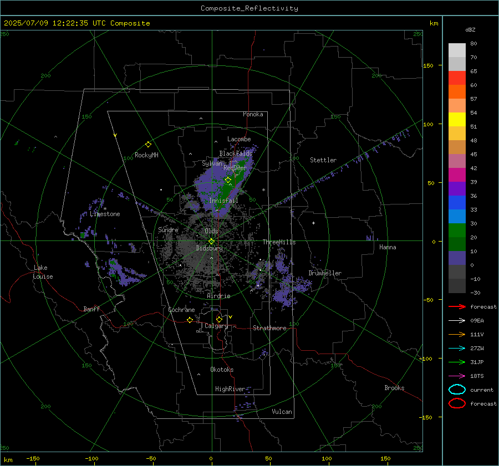Viewport: 499px width, 466px height.
Task: Click yellow diamond marker above RockyMH
Action: click(148, 145)
